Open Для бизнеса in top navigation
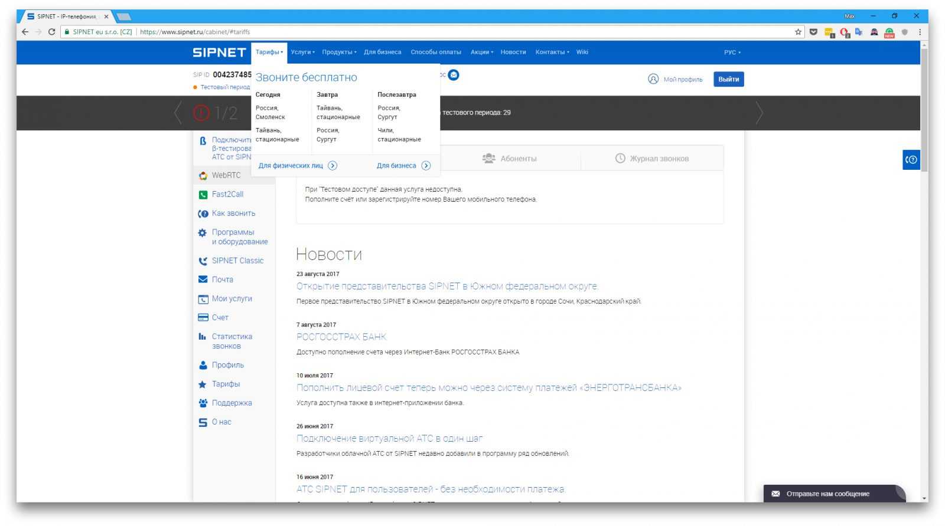 pyautogui.click(x=382, y=52)
